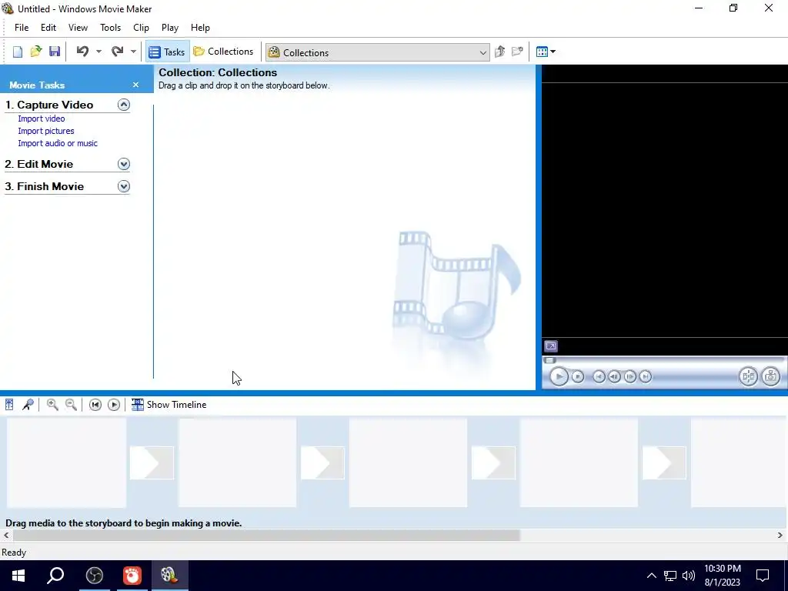Jump forward in preview monitor

pos(646,376)
